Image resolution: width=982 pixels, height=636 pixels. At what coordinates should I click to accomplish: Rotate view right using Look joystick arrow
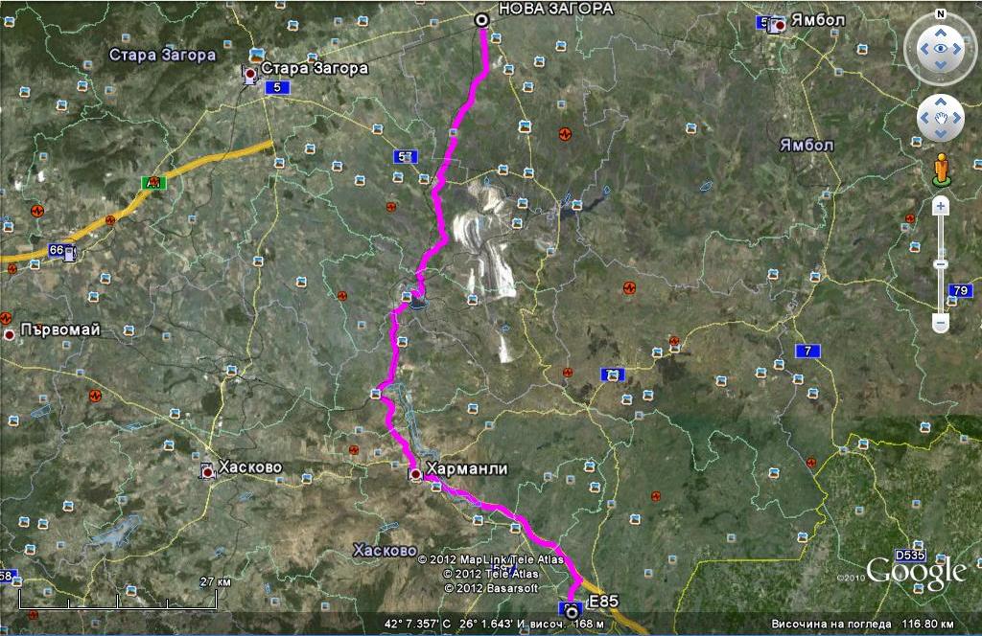[958, 48]
